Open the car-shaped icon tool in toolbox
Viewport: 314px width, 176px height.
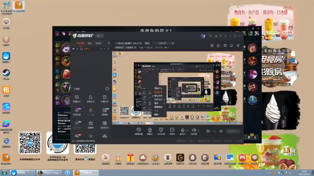[104, 136]
